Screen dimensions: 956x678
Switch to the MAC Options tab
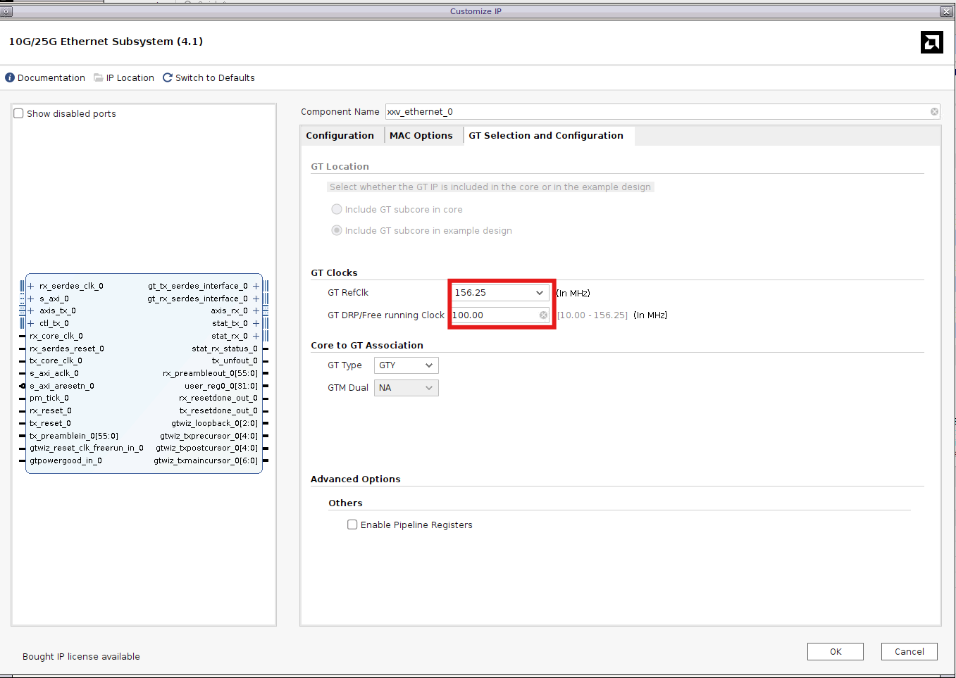tap(421, 136)
